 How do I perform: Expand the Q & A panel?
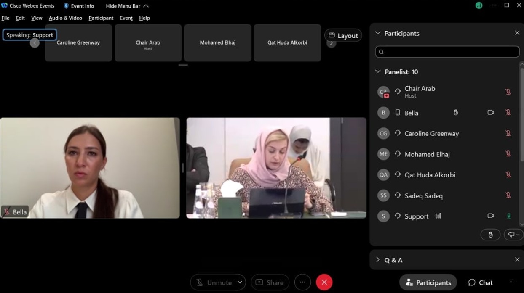point(377,260)
